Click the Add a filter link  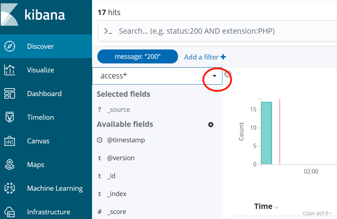(x=205, y=57)
